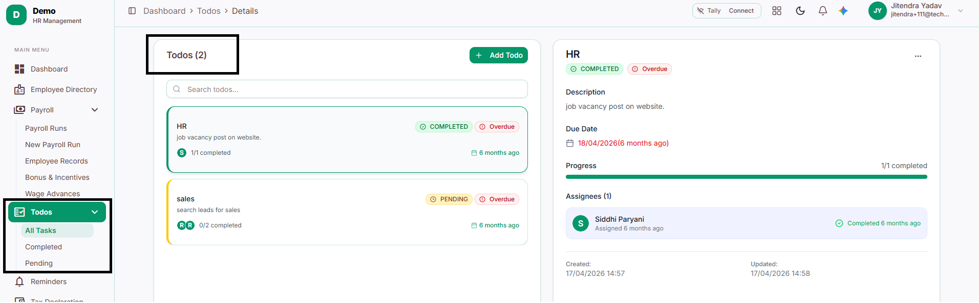Show Completed todos in sidebar
This screenshot has width=979, height=303.
tap(44, 247)
